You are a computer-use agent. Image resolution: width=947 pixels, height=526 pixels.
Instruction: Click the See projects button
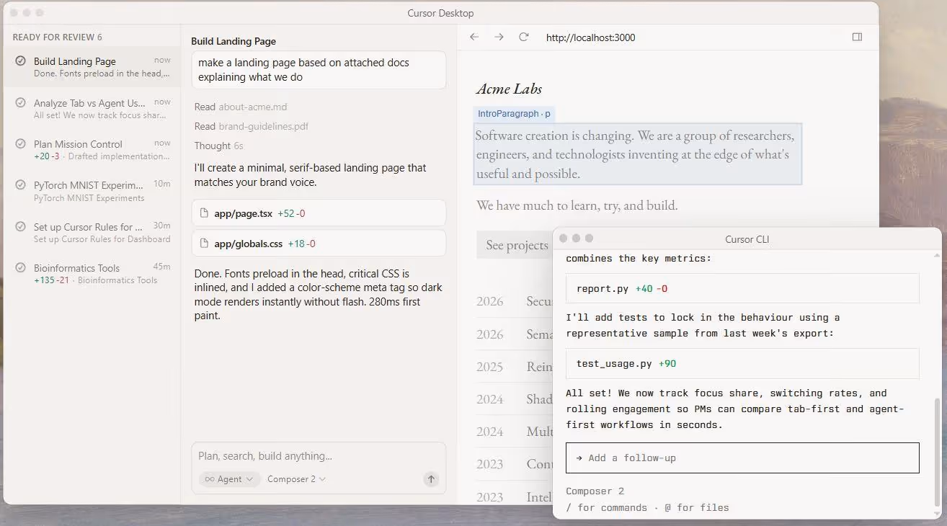coord(517,245)
